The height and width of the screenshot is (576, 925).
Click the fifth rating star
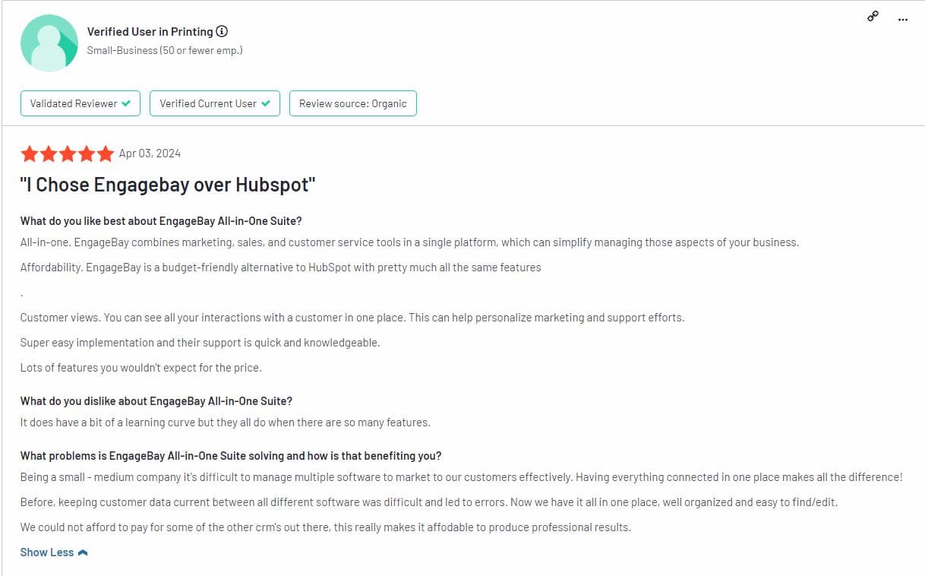point(106,154)
